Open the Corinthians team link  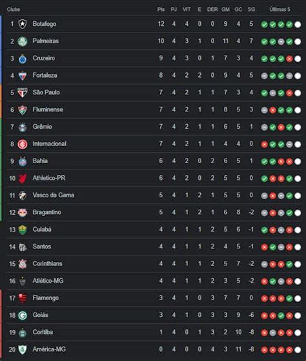click(x=47, y=263)
